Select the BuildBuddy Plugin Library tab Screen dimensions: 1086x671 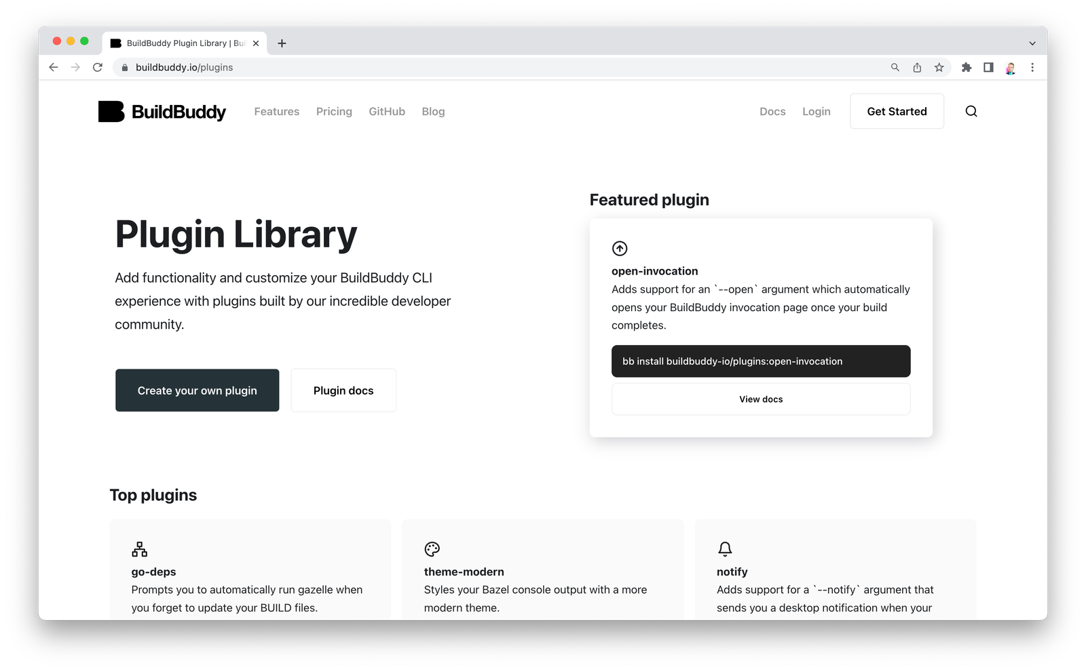[185, 43]
